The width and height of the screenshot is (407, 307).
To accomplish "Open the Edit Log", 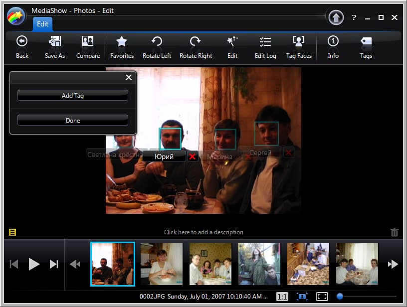I will pos(265,47).
